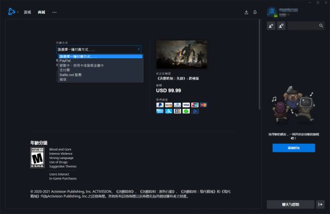This screenshot has width=330, height=214.
Task: Collapse the social panel arrow icon
Action: (320, 204)
